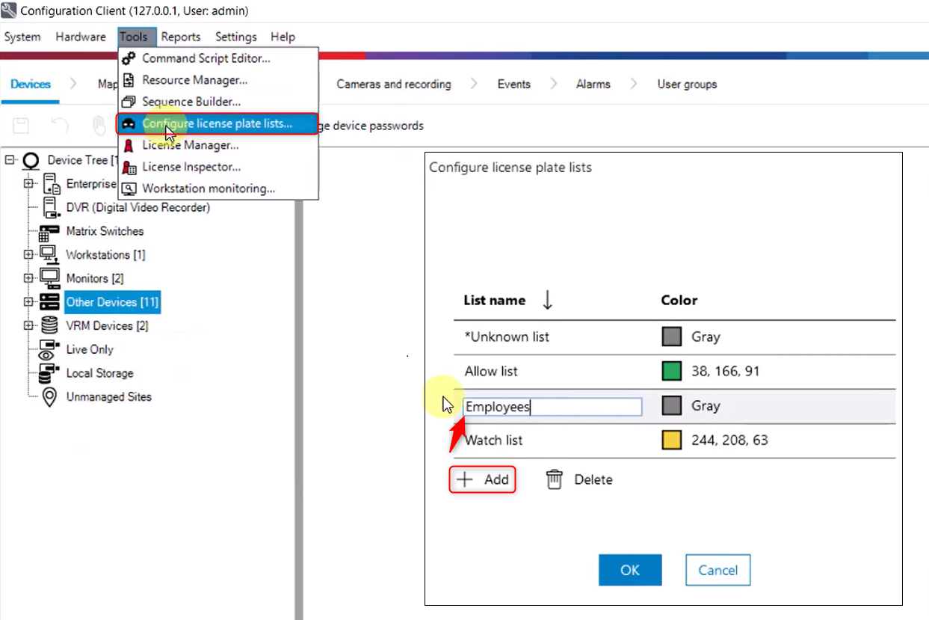Click the green Allow list swatch
Viewport: 929px width, 620px height.
click(x=672, y=371)
